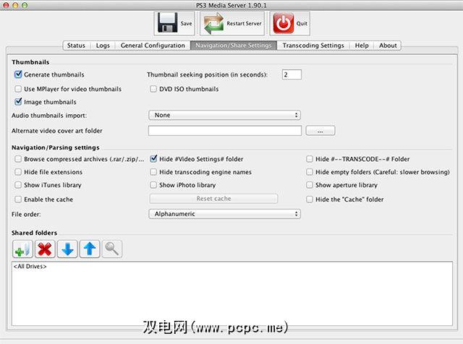Click the Reset cache button
463x344 pixels.
pos(214,199)
